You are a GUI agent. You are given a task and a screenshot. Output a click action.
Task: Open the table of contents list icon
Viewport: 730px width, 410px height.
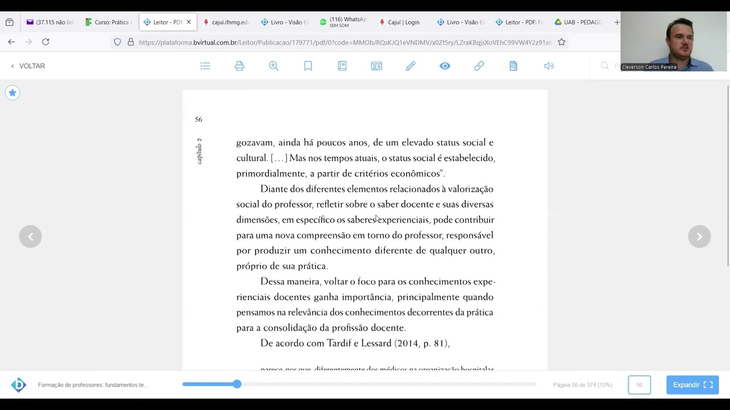[x=205, y=66]
